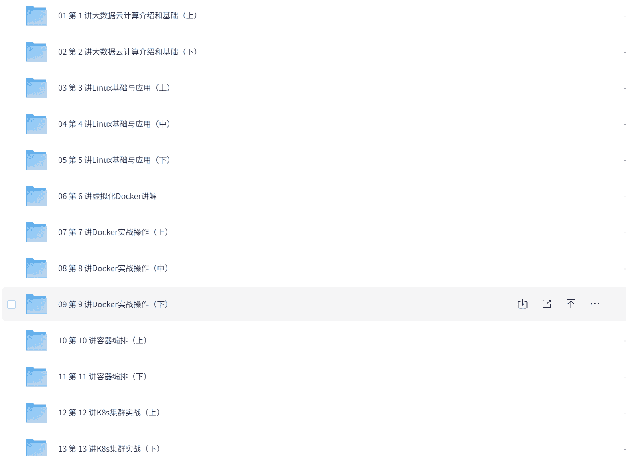
Task: Open folder 08 第8讲Docker实战操作（中）
Action: pyautogui.click(x=114, y=268)
